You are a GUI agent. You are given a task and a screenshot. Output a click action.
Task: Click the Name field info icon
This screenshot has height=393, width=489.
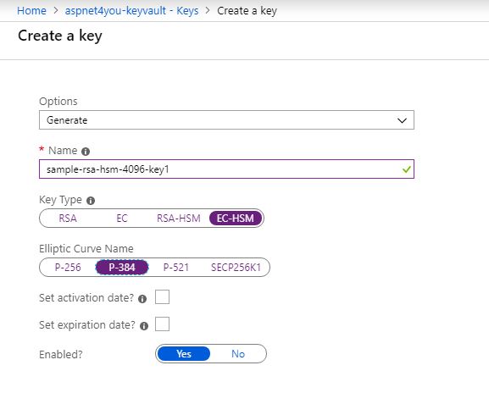86,152
